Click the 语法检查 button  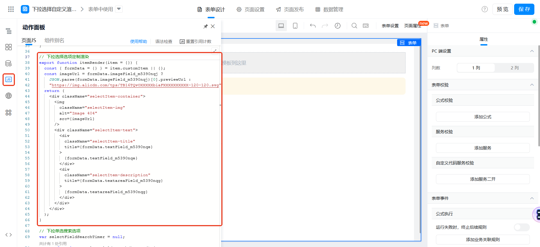tap(164, 42)
